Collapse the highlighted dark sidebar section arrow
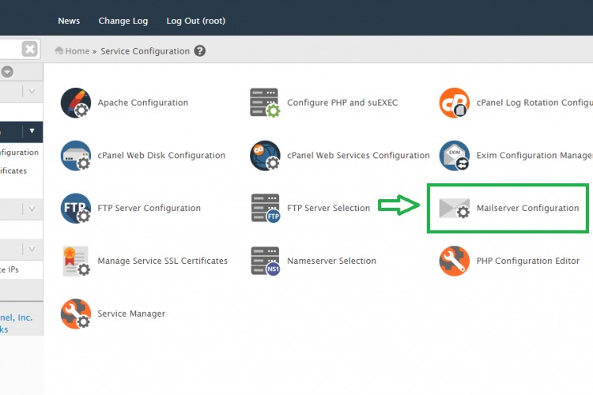Screen dimensions: 593x395 click(32, 131)
